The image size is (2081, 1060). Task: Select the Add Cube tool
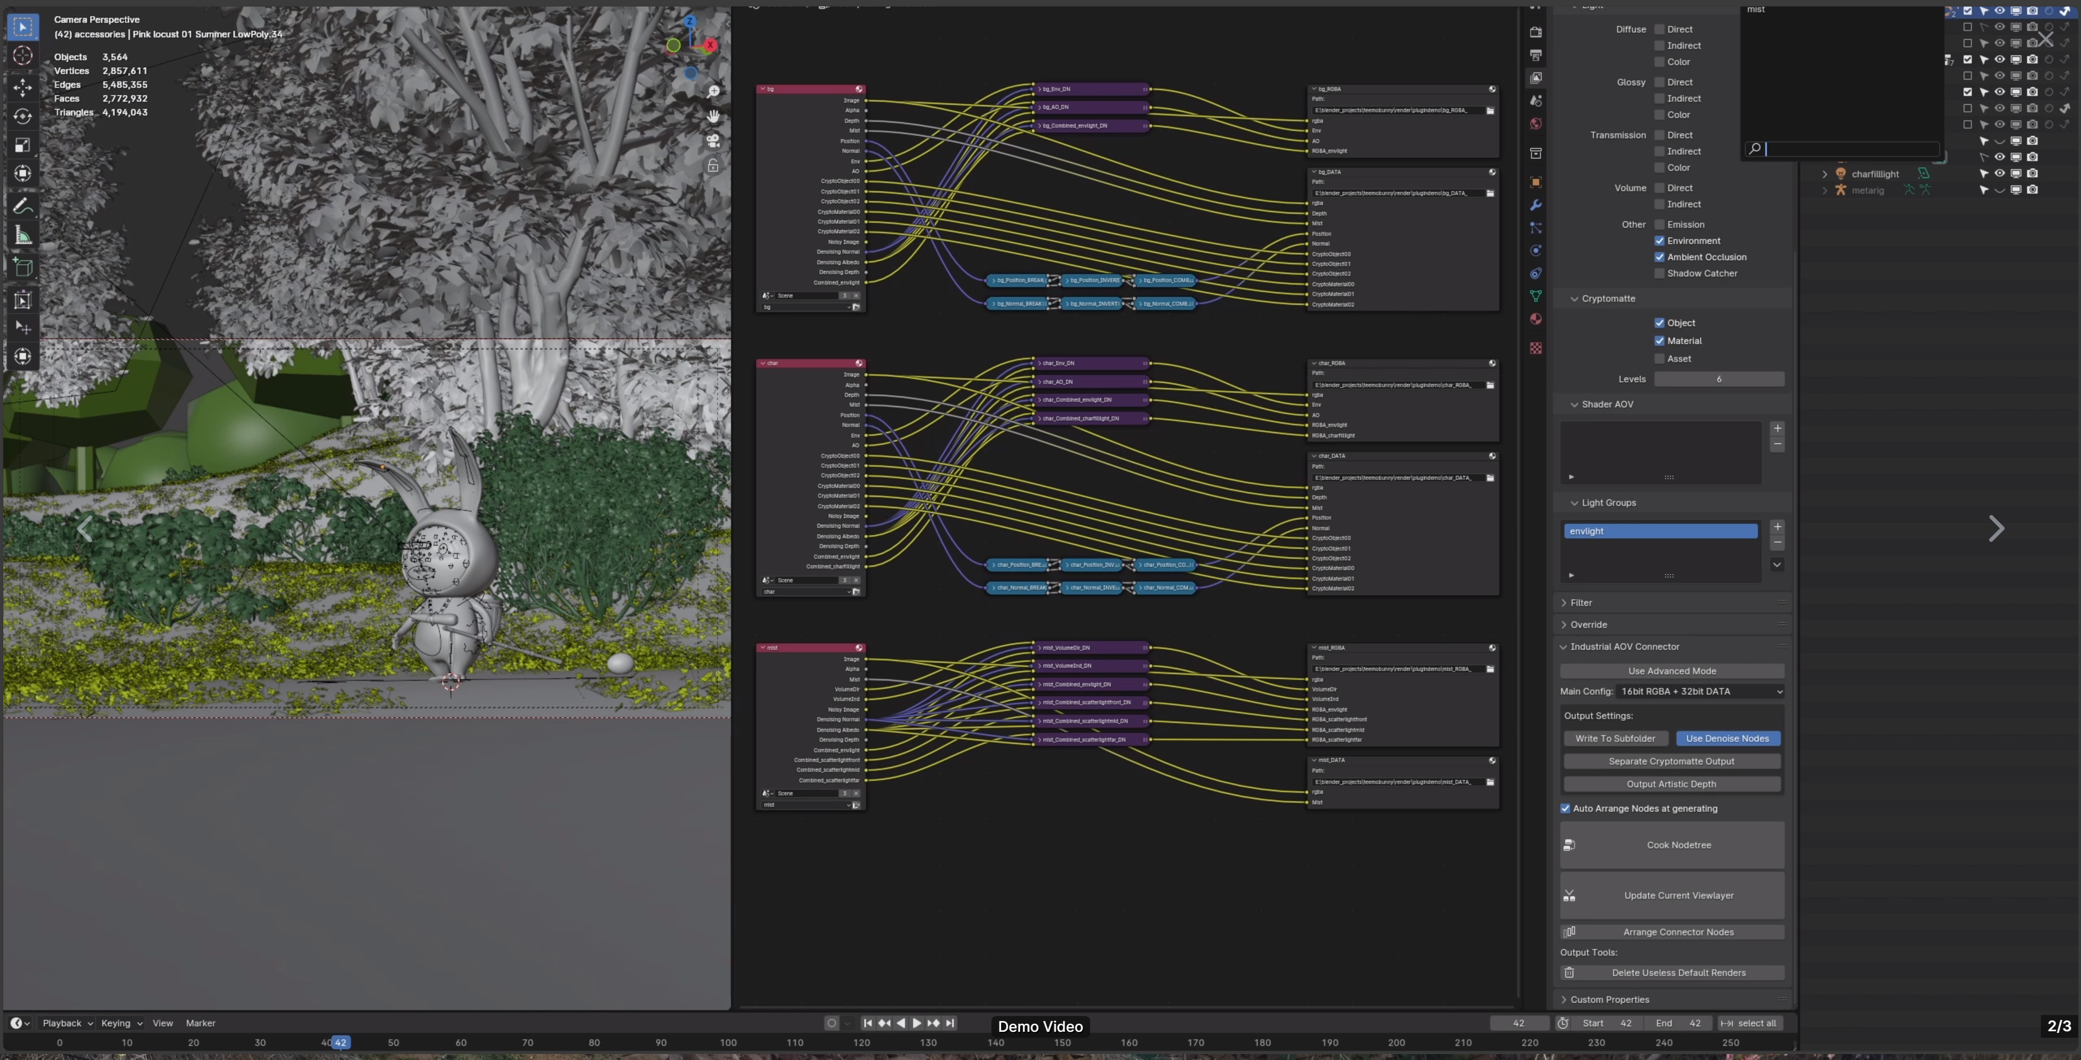(23, 267)
